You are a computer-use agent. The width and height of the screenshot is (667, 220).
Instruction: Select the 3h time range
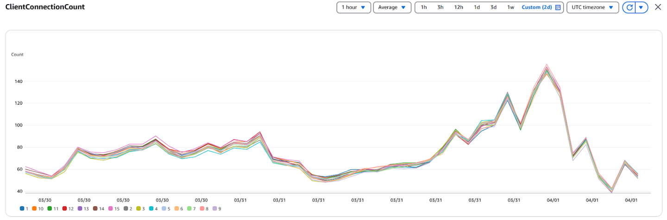coord(440,7)
